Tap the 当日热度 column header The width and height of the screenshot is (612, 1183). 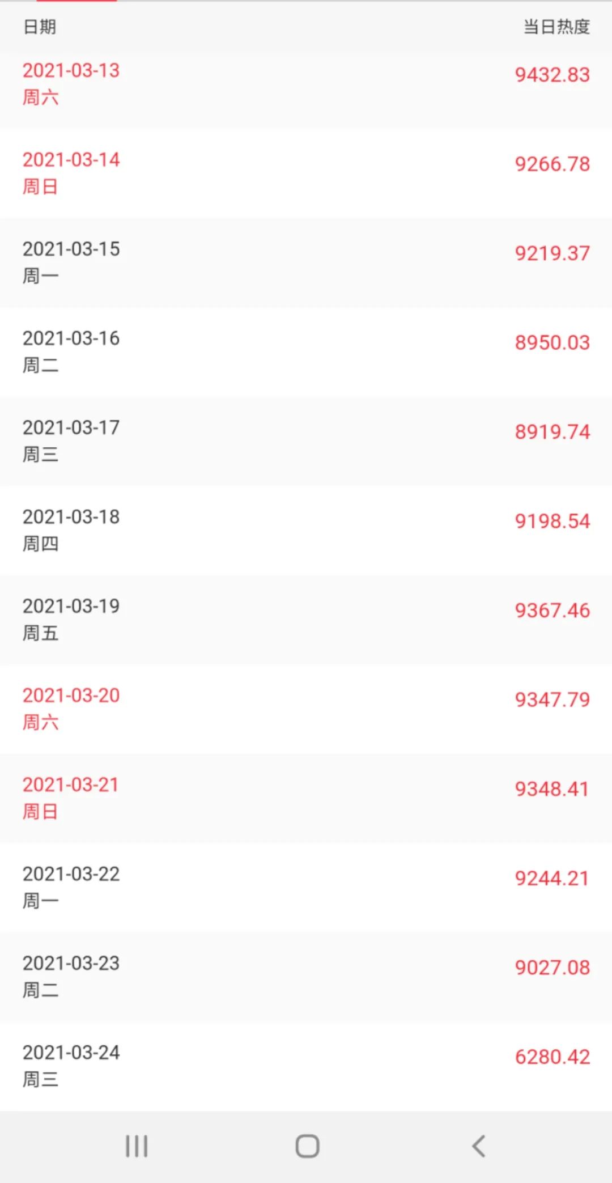click(556, 27)
